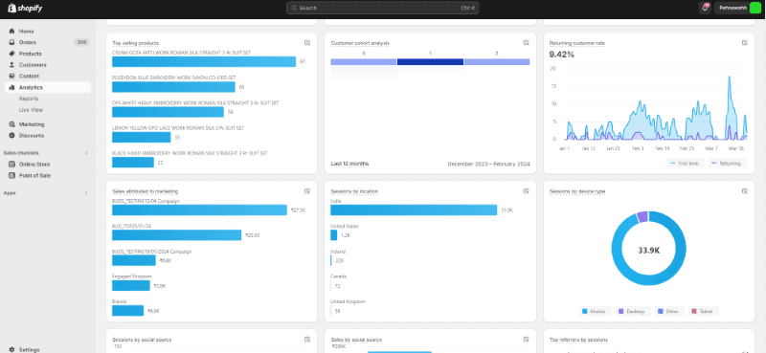Open the Returning customer rate title link

577,43
